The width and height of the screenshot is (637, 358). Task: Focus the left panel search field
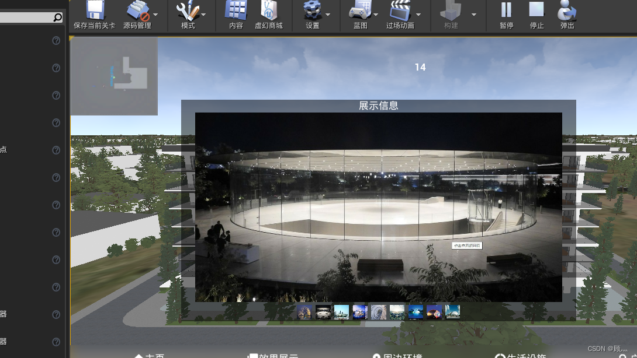(x=27, y=17)
